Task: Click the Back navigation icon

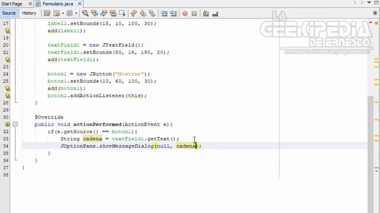Action: [x=56, y=13]
